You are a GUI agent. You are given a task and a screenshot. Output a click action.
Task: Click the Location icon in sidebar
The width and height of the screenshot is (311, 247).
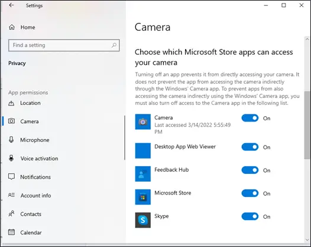coord(11,103)
